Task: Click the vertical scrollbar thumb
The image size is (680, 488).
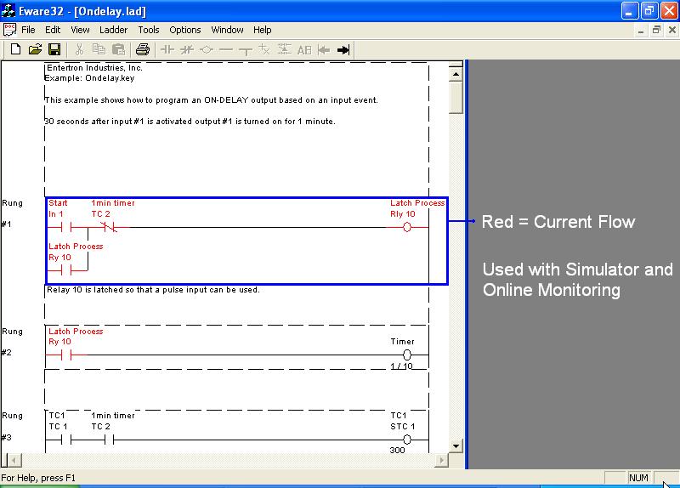Action: click(456, 97)
